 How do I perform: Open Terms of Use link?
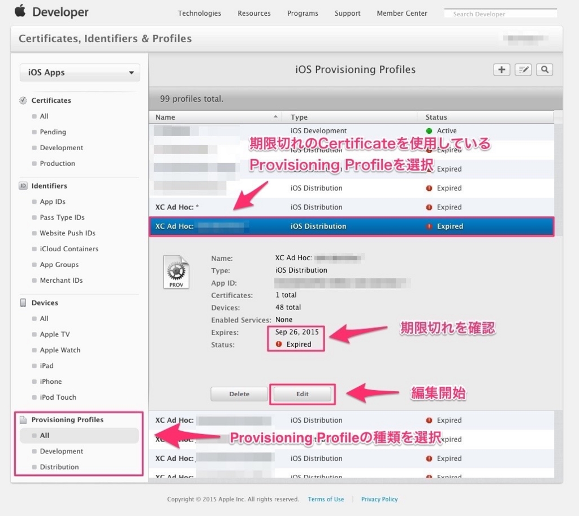[326, 499]
